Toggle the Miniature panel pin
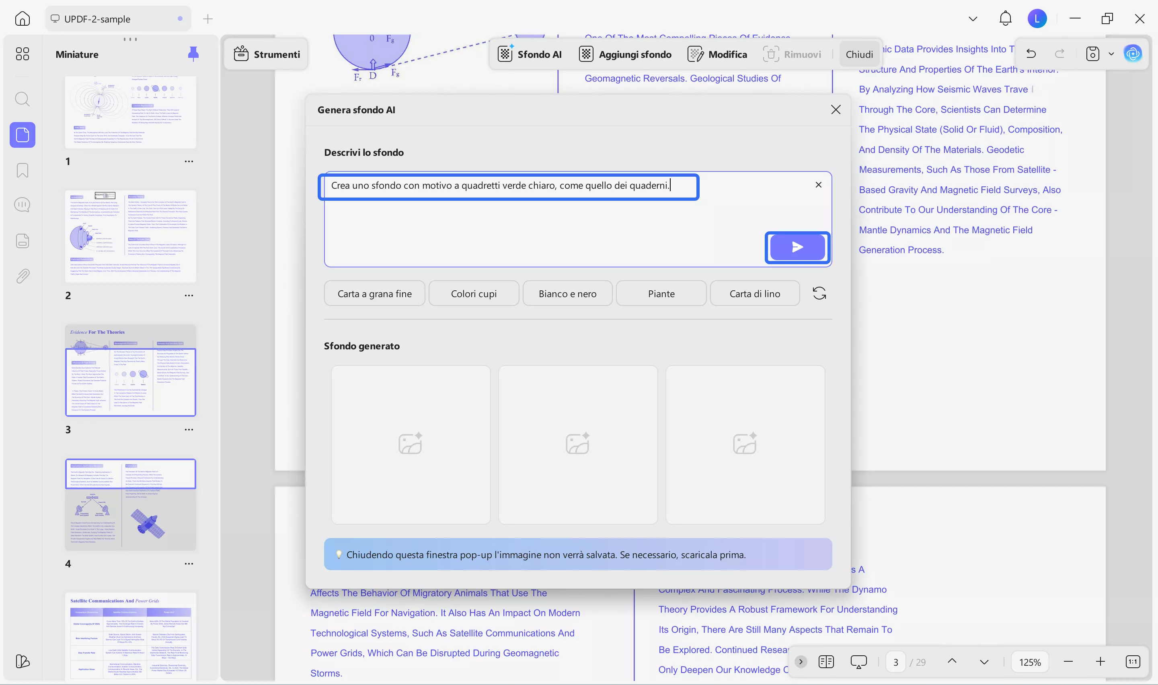Screen dimensions: 1158x685 click(x=193, y=54)
